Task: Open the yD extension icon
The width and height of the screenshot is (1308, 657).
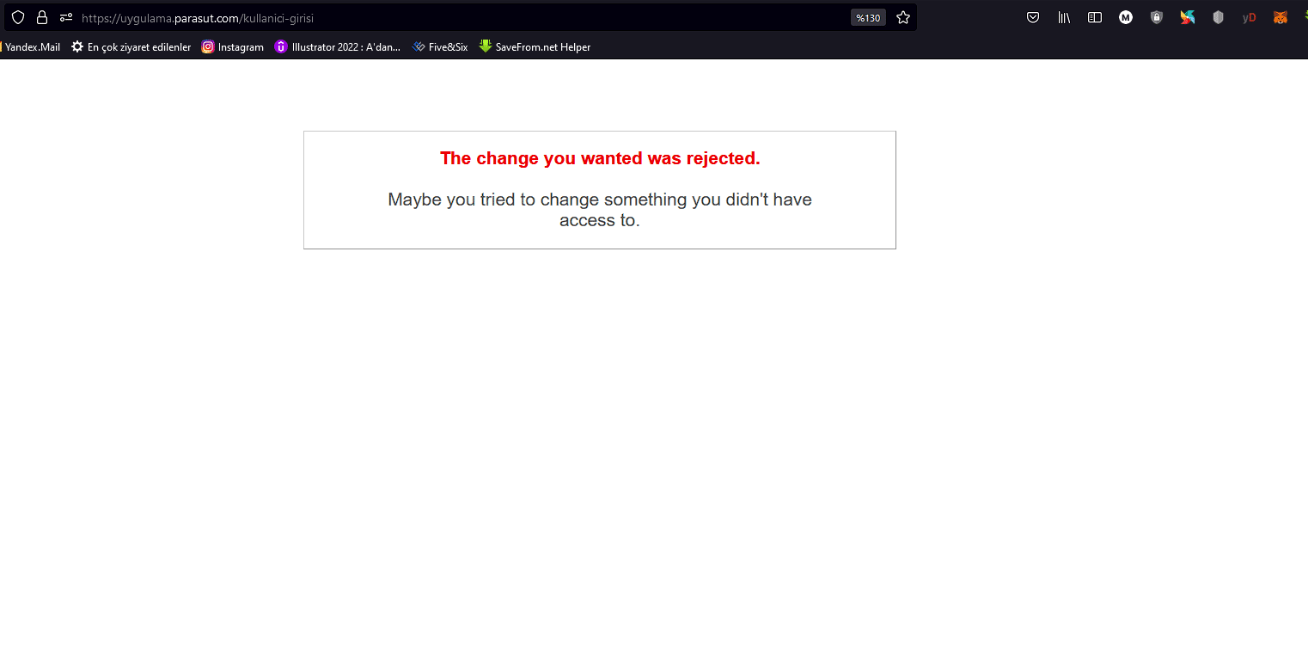Action: 1249,17
